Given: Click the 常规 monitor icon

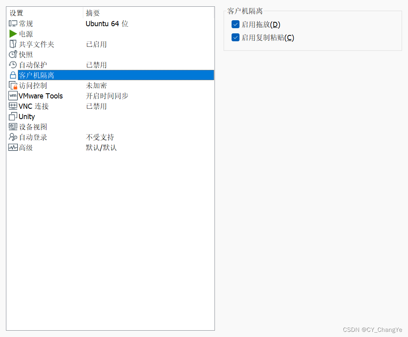Looking at the screenshot, I should point(13,23).
